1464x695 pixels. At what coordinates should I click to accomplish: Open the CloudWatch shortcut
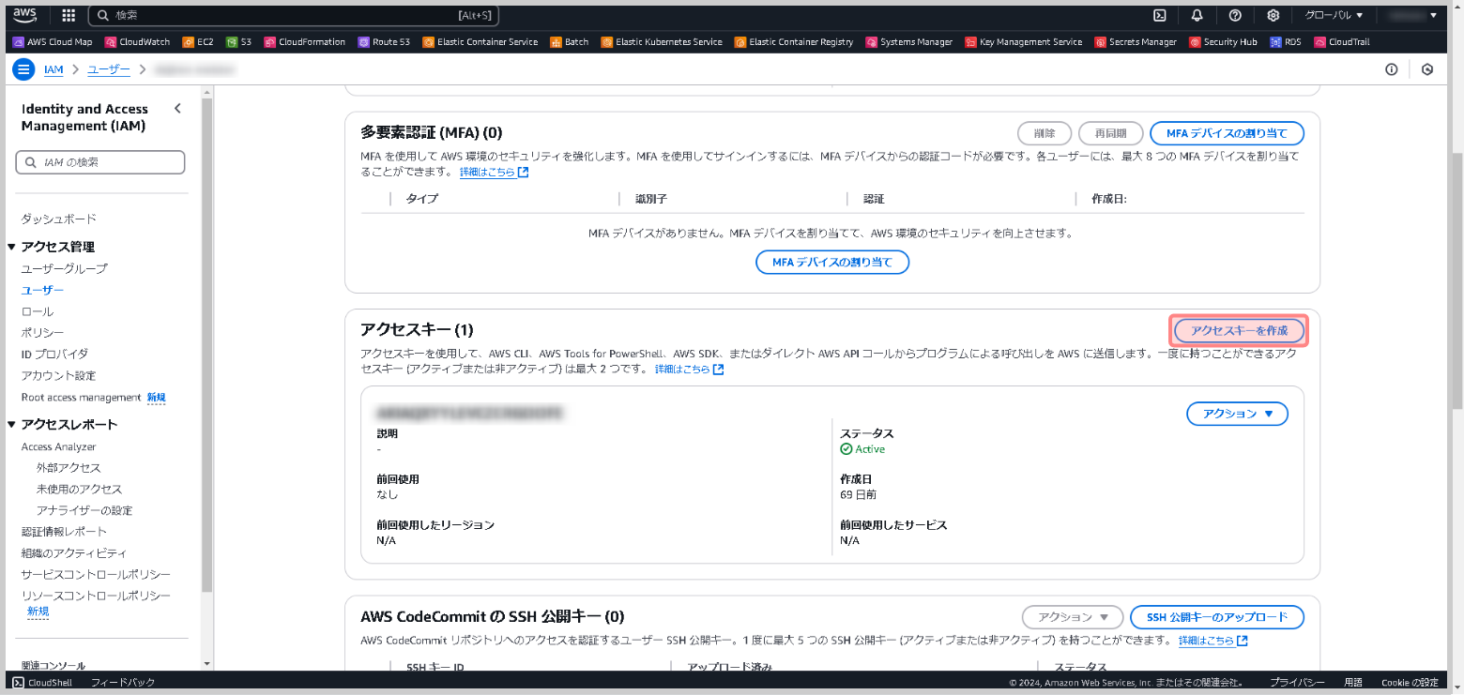138,42
